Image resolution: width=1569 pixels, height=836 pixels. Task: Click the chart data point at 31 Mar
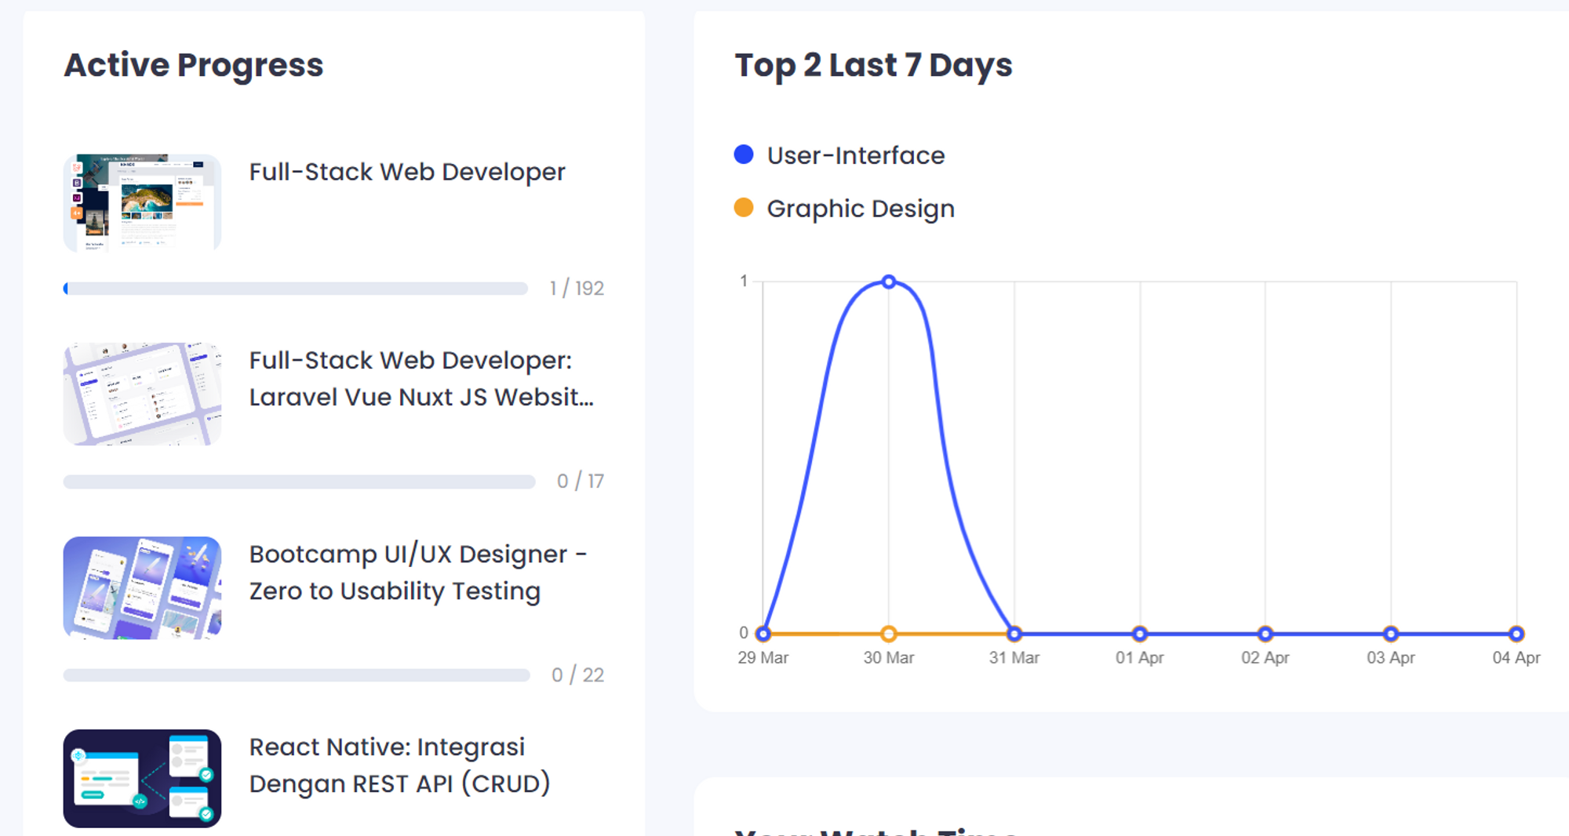point(1014,634)
